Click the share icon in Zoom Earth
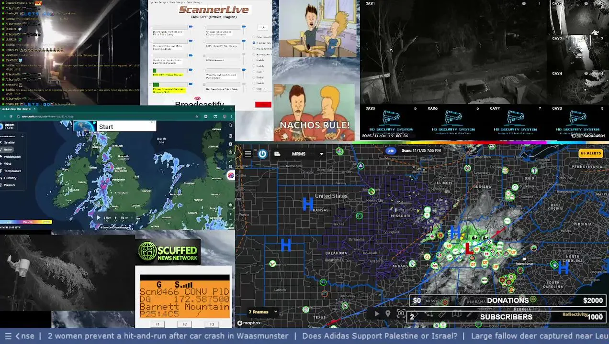 click(230, 152)
